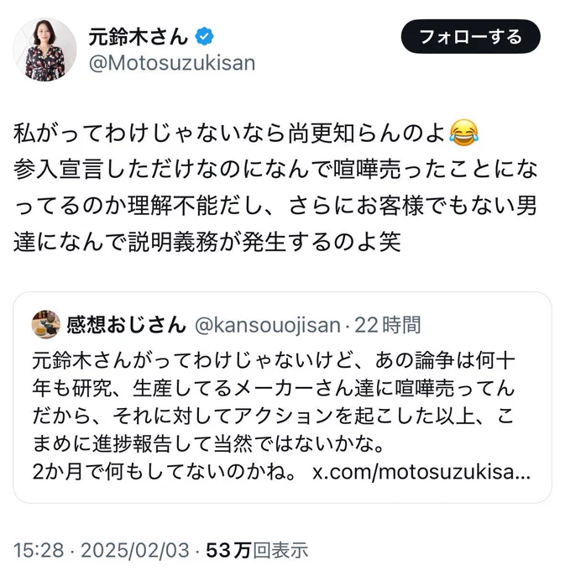Click the laughing-crying emoji in the tweet
Screen dimensions: 565x571
tap(463, 133)
